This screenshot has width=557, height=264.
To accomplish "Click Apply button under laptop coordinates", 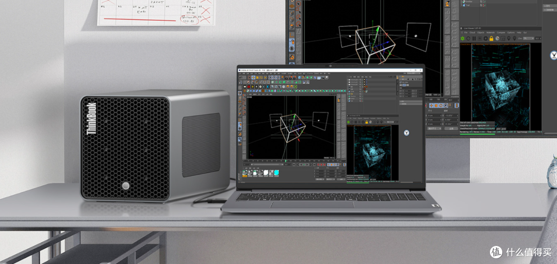I will coord(341,179).
